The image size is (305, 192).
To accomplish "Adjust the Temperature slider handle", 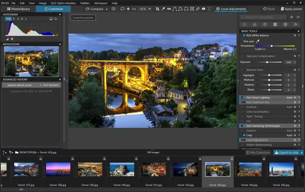I will pos(271,46).
